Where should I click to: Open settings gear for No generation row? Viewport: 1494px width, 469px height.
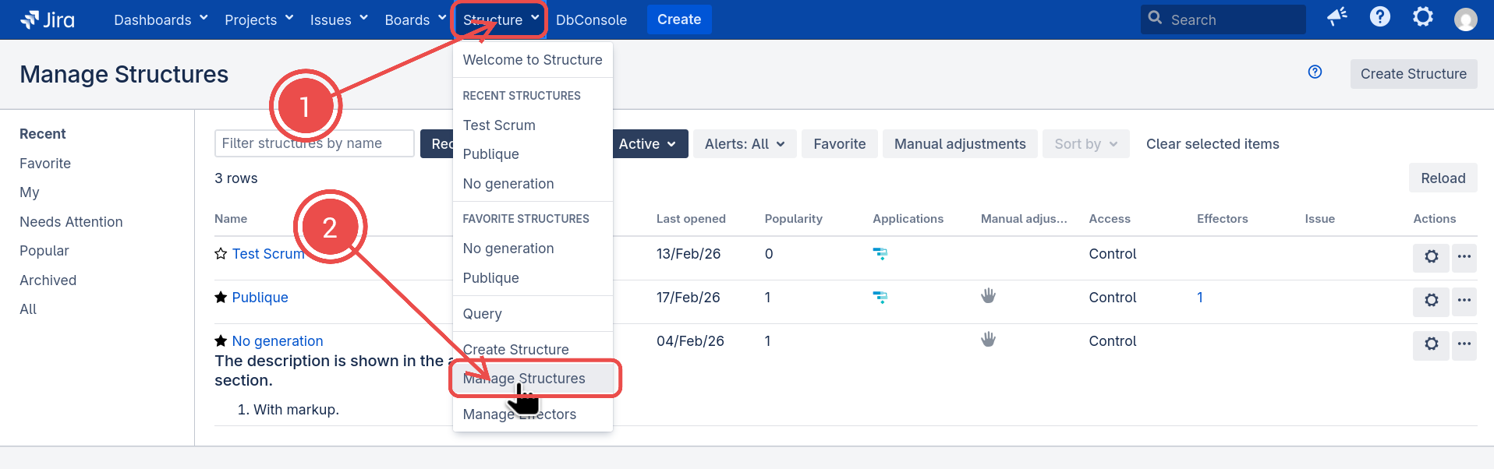pos(1431,344)
